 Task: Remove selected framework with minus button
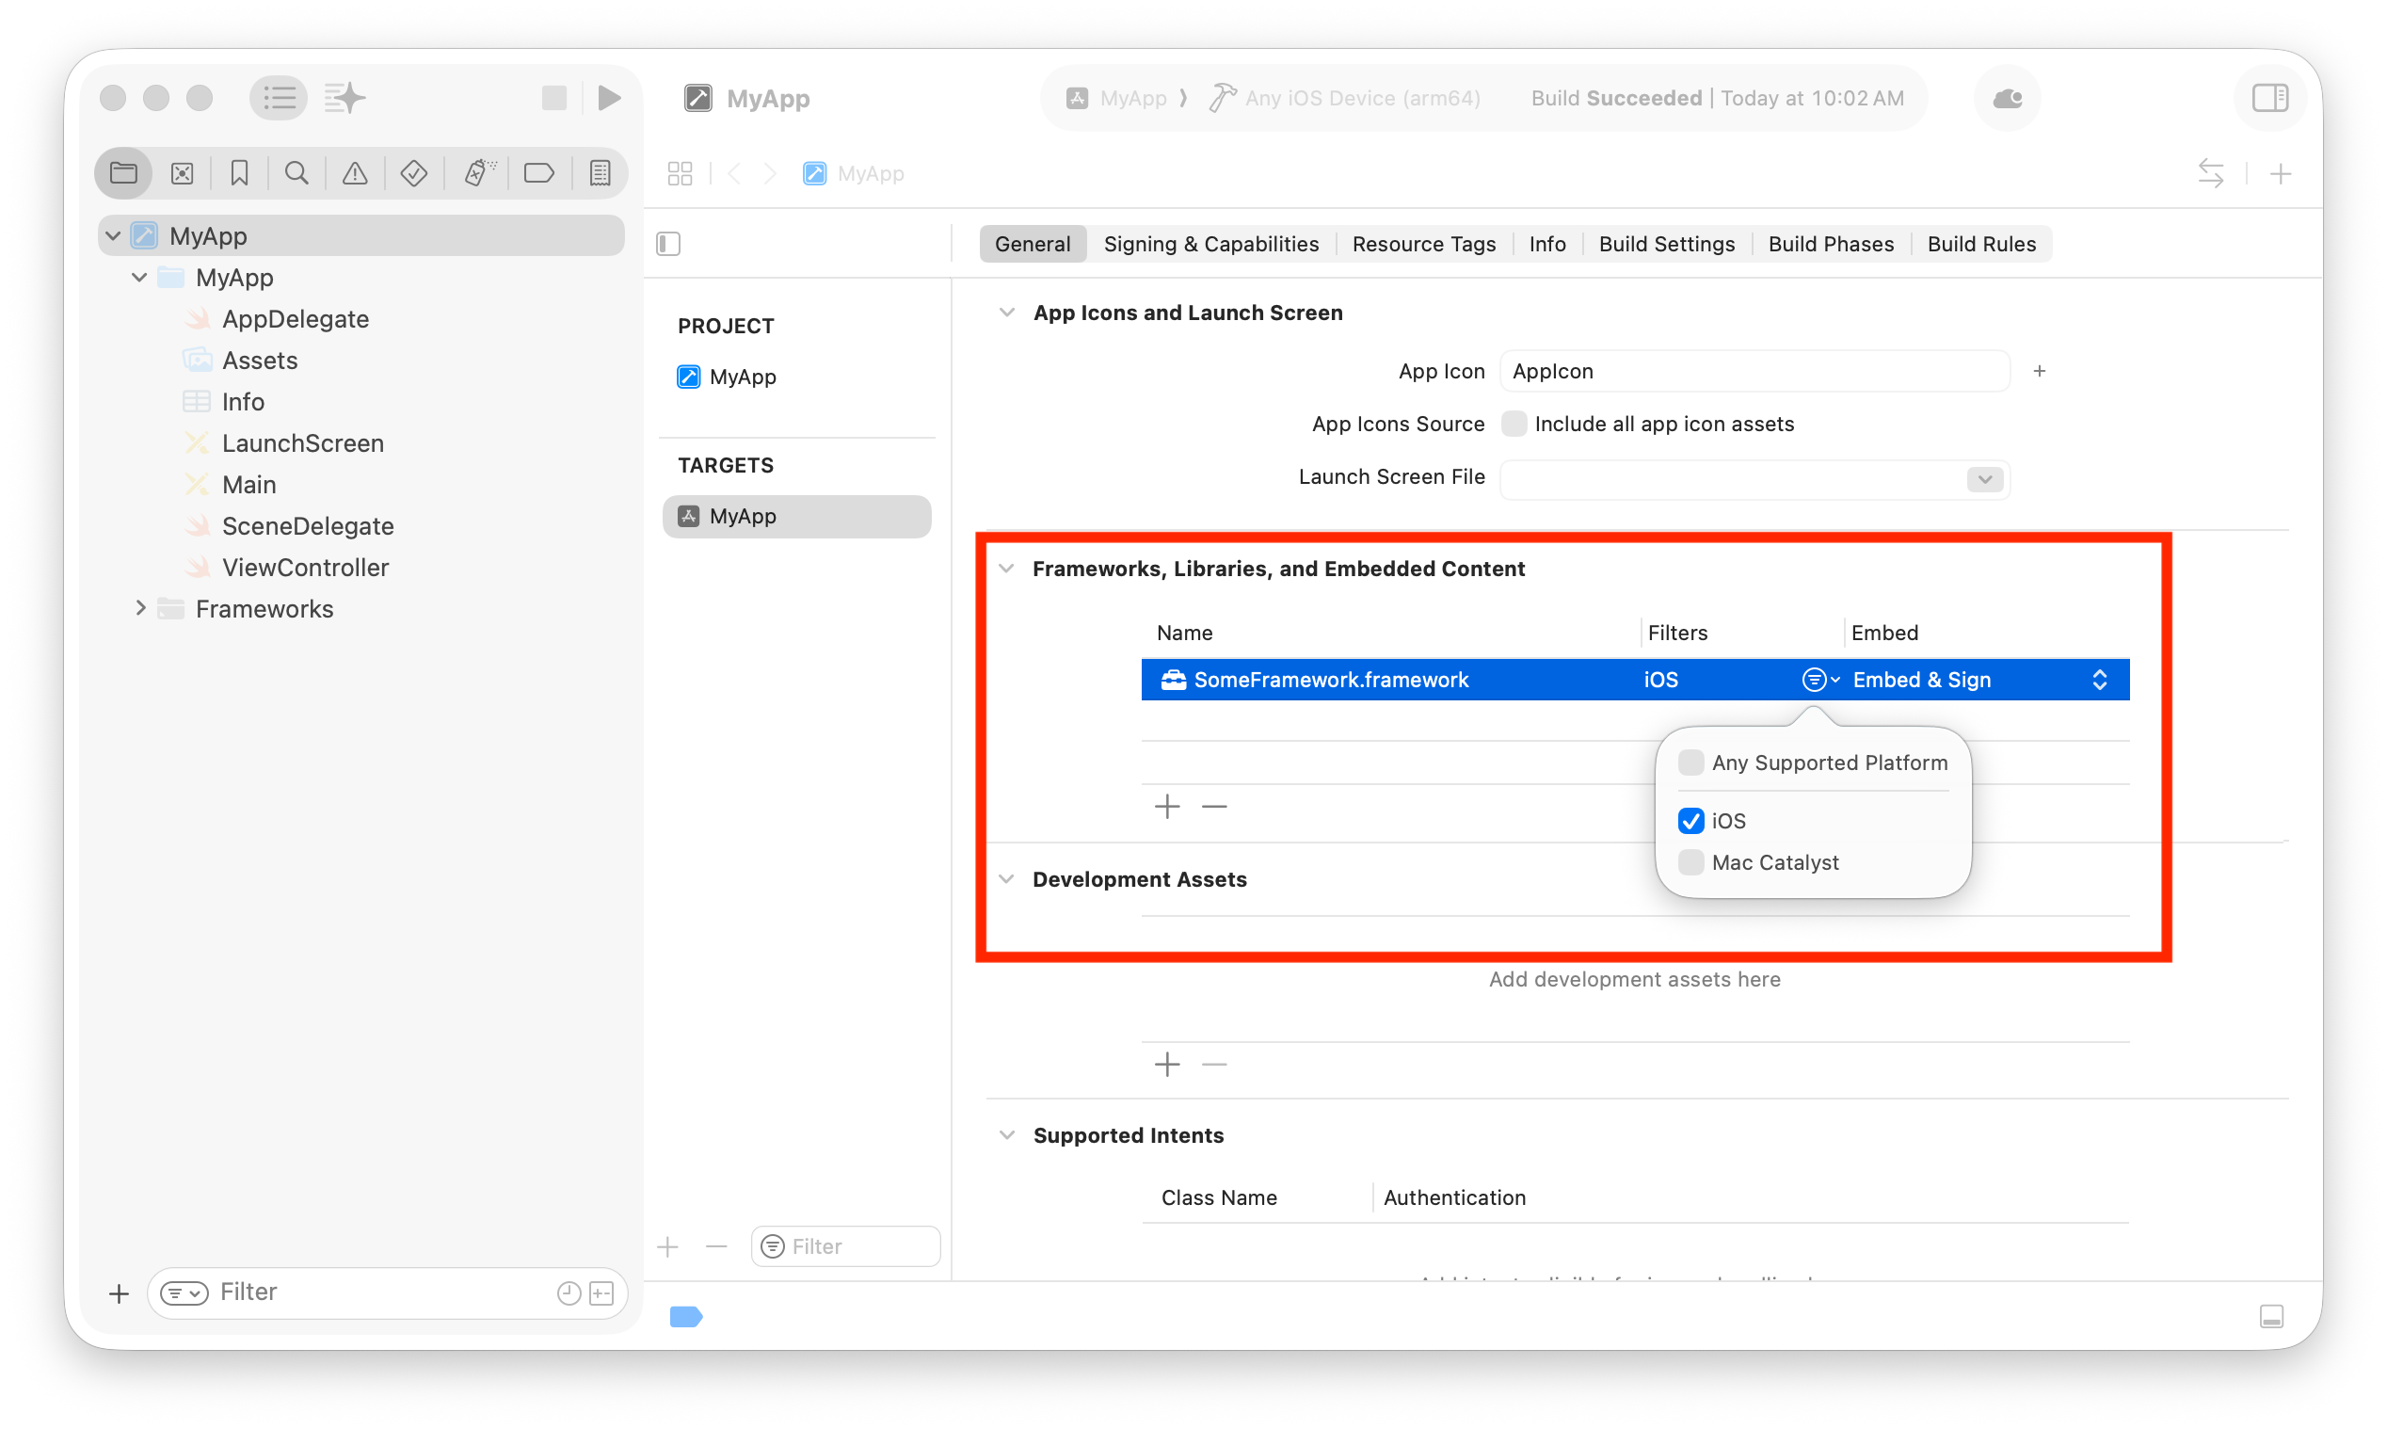(x=1214, y=806)
